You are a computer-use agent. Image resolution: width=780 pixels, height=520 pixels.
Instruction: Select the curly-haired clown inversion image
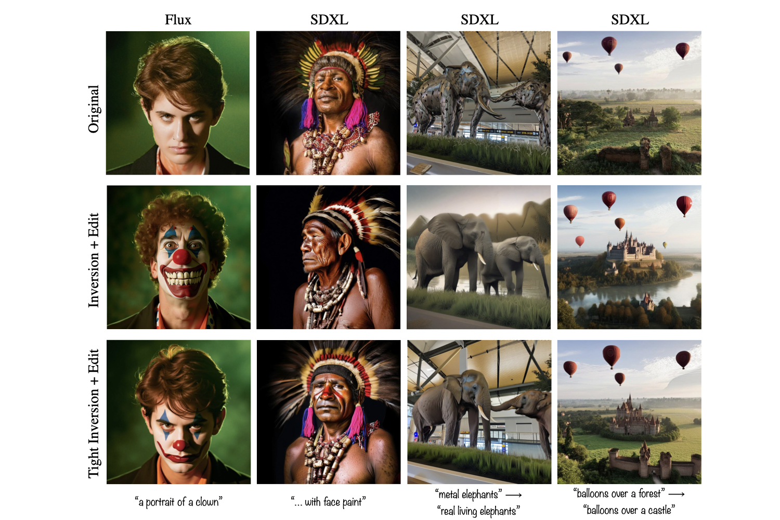[x=178, y=257]
